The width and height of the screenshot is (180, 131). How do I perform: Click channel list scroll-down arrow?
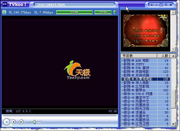[x=173, y=124]
